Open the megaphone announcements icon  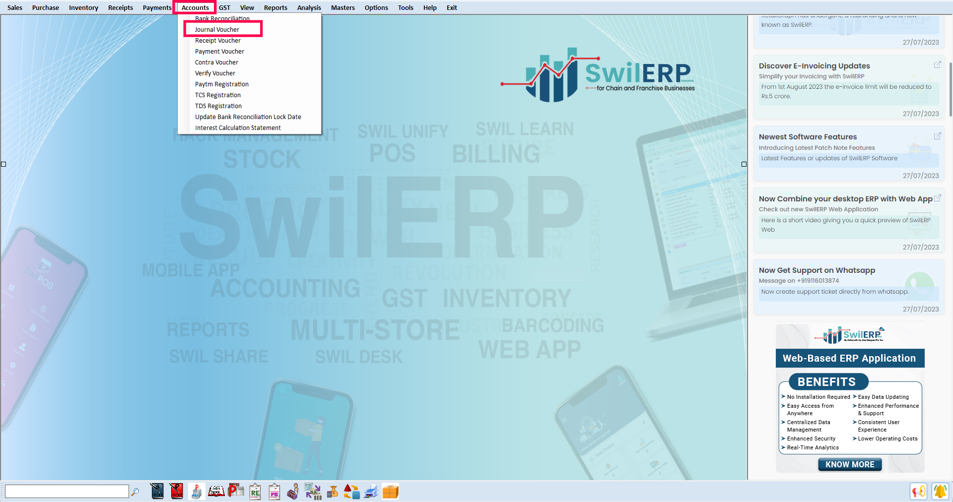(919, 491)
